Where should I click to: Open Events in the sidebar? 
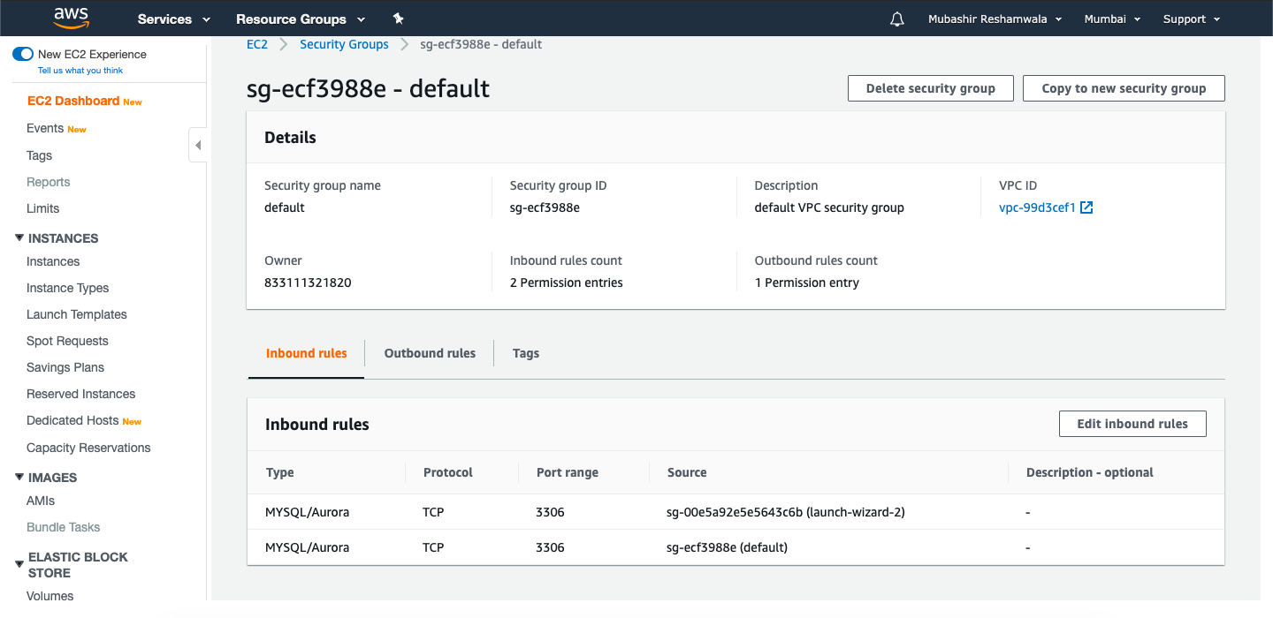pyautogui.click(x=45, y=128)
